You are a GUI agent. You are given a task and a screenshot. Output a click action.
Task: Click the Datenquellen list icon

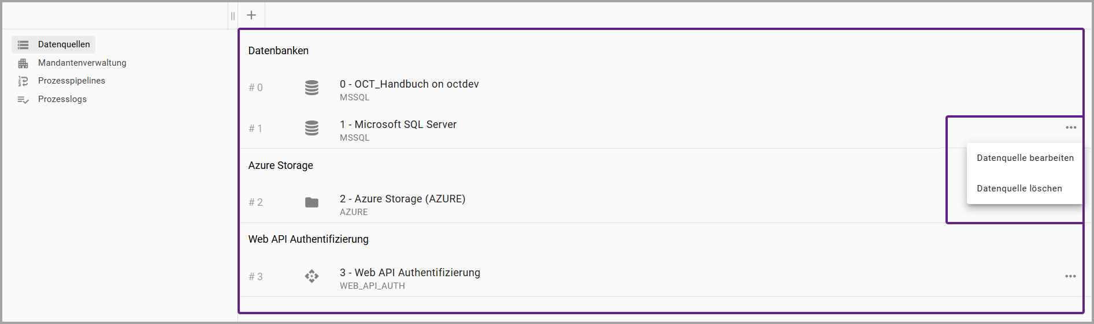point(23,45)
